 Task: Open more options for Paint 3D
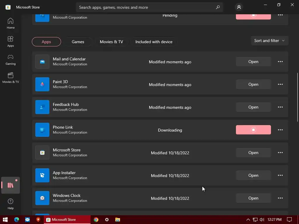(280, 84)
